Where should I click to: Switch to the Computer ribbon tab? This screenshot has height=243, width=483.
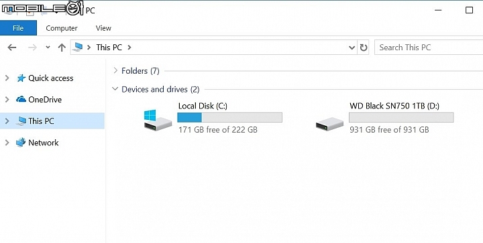(x=62, y=28)
